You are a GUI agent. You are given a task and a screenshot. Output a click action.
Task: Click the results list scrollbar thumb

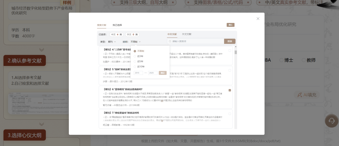pos(236,52)
